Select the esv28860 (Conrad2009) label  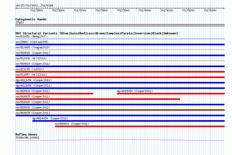pos(32,42)
